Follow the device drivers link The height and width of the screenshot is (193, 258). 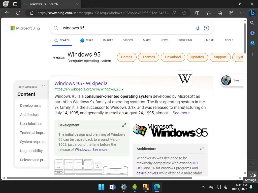point(147,173)
